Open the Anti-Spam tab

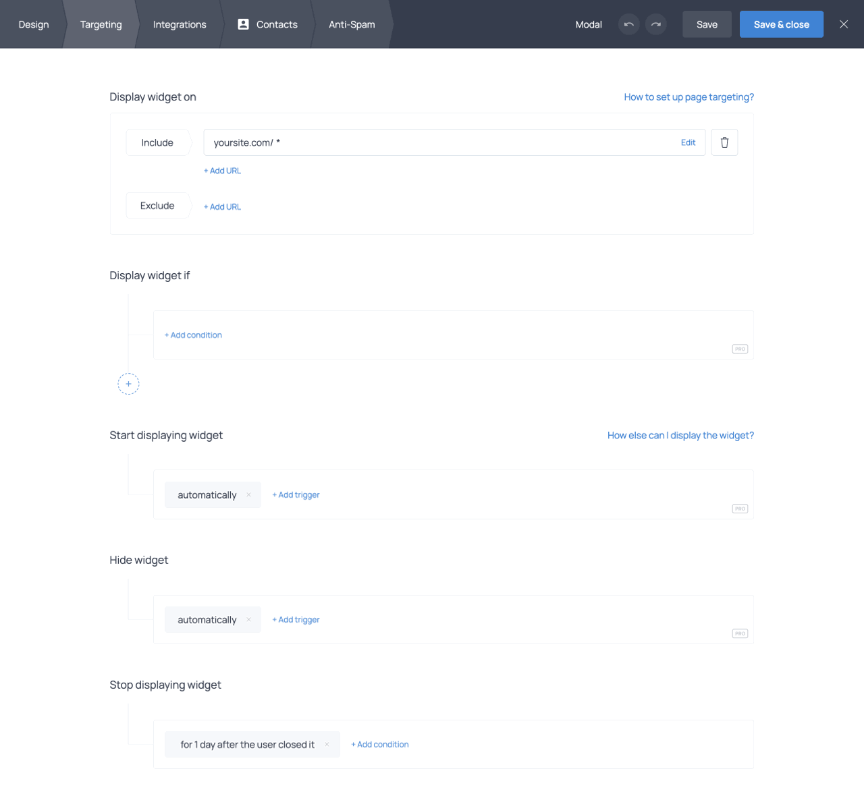point(352,24)
